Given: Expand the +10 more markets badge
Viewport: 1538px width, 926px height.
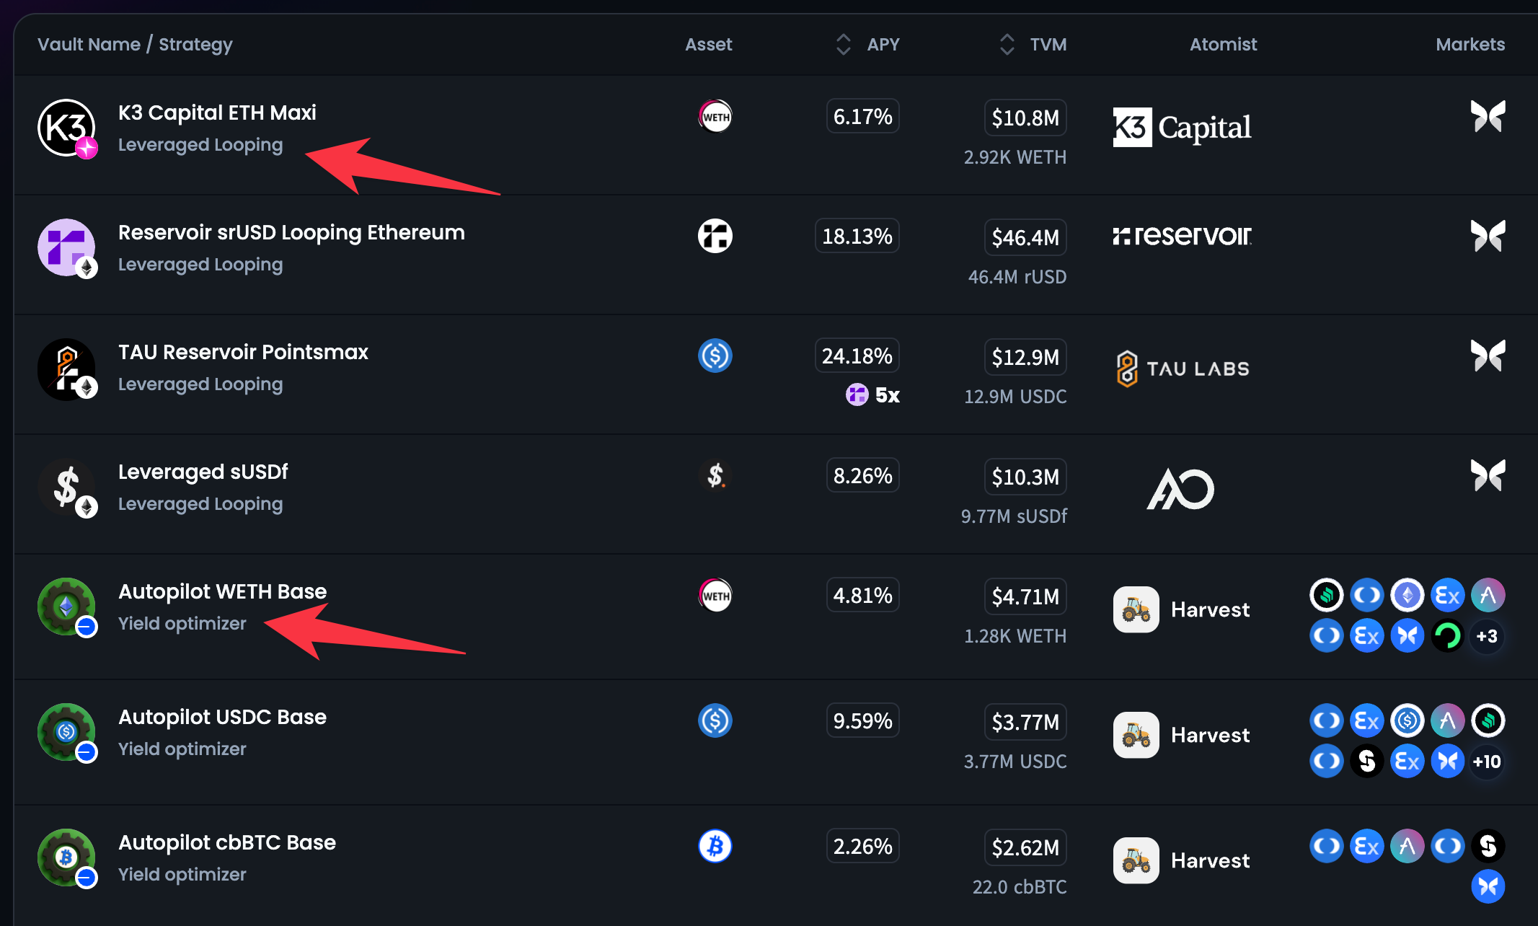Looking at the screenshot, I should click(1487, 762).
